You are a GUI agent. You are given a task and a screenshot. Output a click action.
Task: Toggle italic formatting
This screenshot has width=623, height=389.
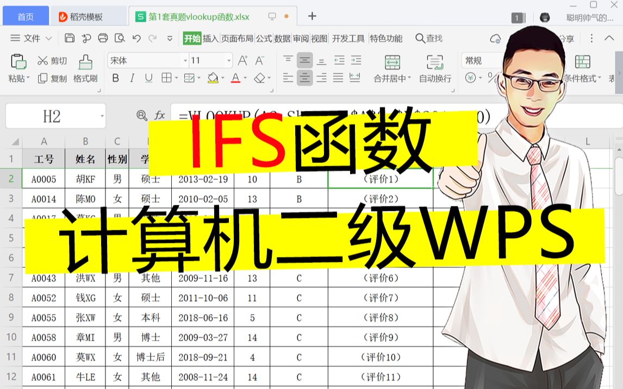pyautogui.click(x=132, y=78)
